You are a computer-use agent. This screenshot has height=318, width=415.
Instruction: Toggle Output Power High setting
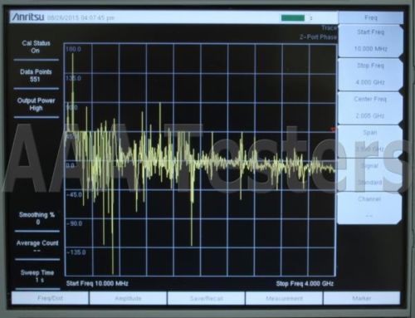[x=36, y=105]
